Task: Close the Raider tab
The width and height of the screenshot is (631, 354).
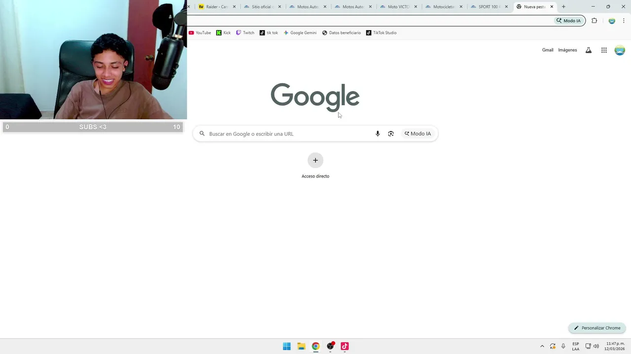Action: coord(234,7)
